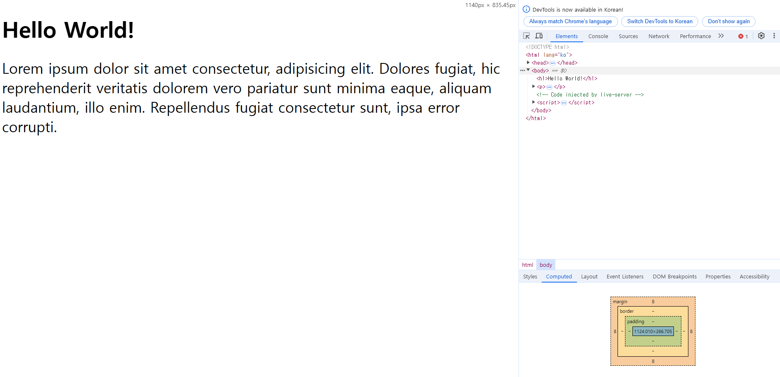Click the red error count indicator
This screenshot has width=780, height=377.
(x=743, y=36)
